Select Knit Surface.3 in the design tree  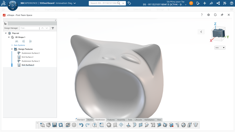[28, 65]
